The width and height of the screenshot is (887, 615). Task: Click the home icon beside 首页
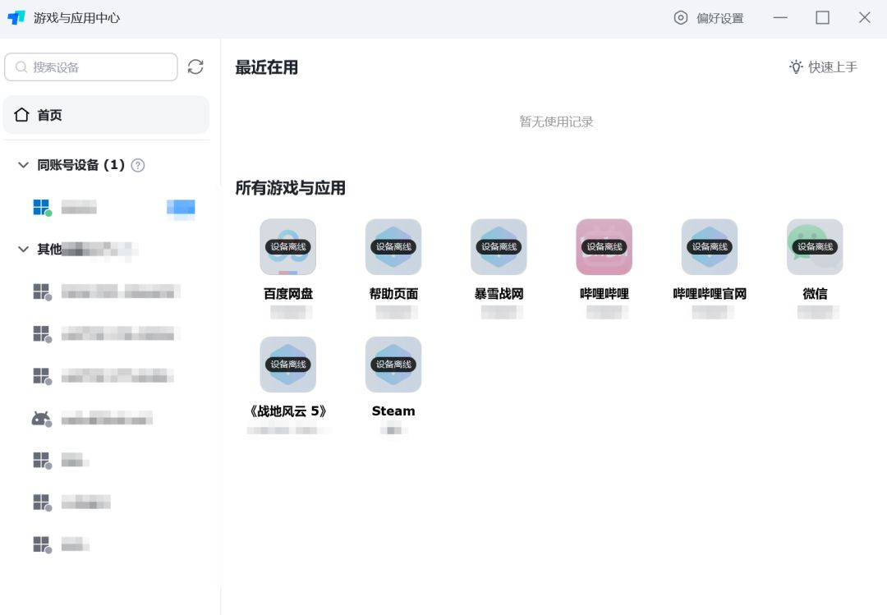(x=21, y=115)
